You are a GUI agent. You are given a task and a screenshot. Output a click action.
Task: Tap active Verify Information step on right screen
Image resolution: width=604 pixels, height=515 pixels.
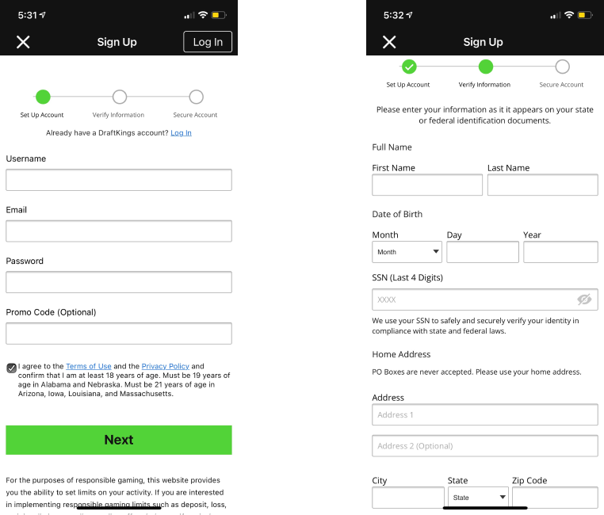pyautogui.click(x=486, y=67)
